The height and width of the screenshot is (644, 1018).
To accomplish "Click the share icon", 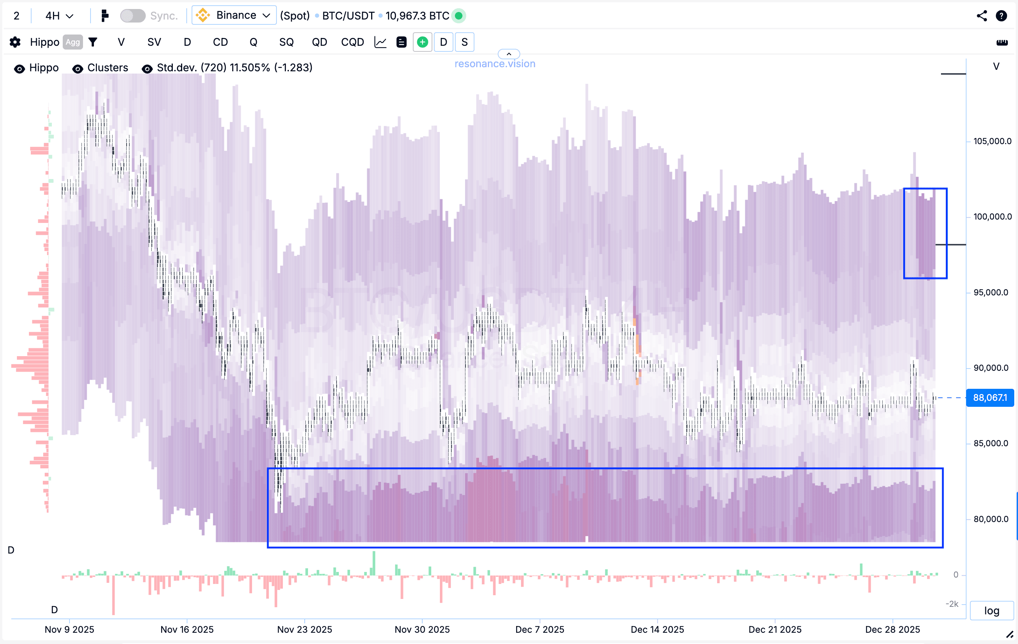I will [x=982, y=16].
